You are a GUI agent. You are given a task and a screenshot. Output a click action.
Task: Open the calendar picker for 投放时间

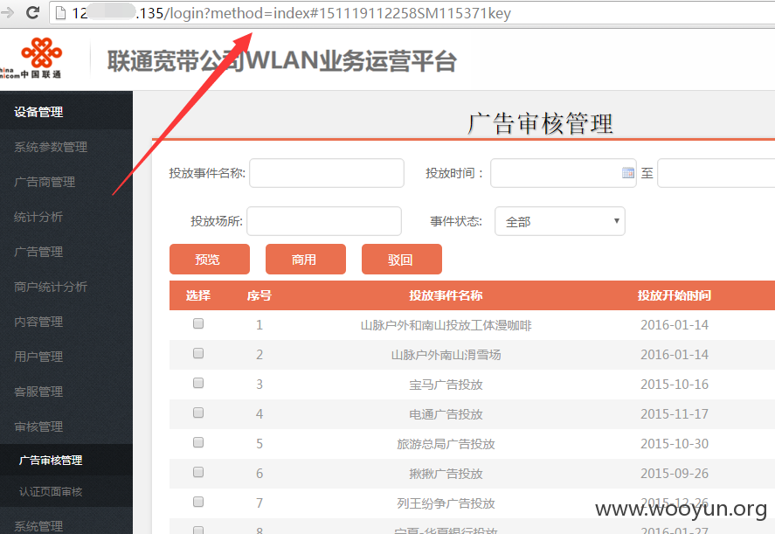pyautogui.click(x=627, y=172)
